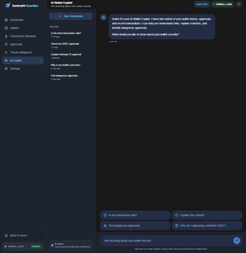Choose 'Is this transaction safe?' suggestion
Image resolution: width=246 pixels, height=253 pixels.
135,215
